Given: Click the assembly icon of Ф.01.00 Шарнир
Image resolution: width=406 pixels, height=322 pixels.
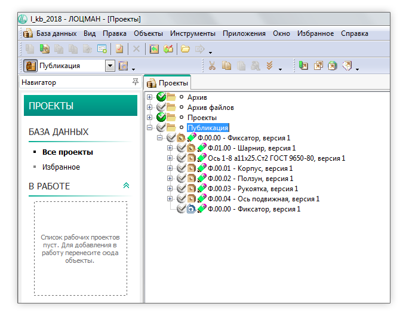Looking at the screenshot, I should click(x=191, y=148).
